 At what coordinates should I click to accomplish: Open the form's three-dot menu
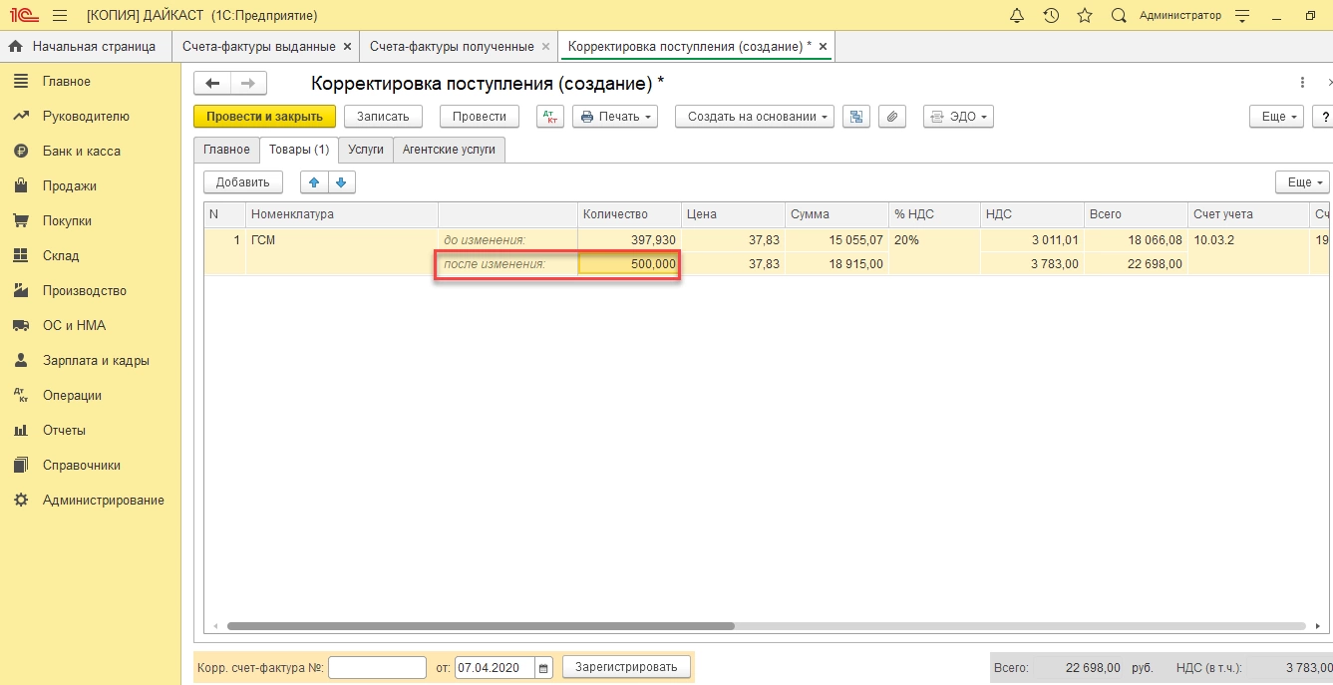coord(1302,83)
